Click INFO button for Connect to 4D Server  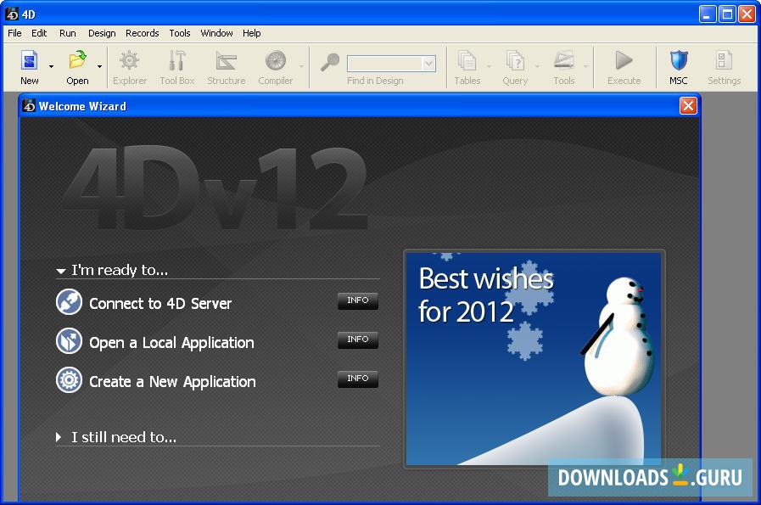click(358, 300)
